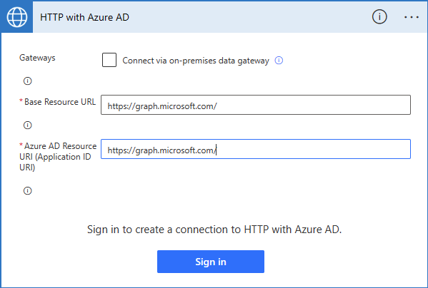Click the blue info icon beside the gateway option
The height and width of the screenshot is (288, 428).
[279, 60]
